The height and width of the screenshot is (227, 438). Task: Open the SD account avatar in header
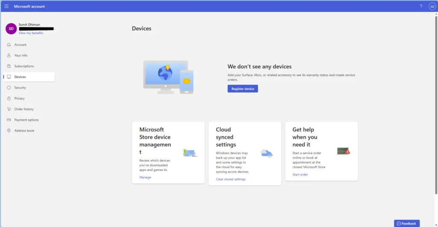coord(432,6)
